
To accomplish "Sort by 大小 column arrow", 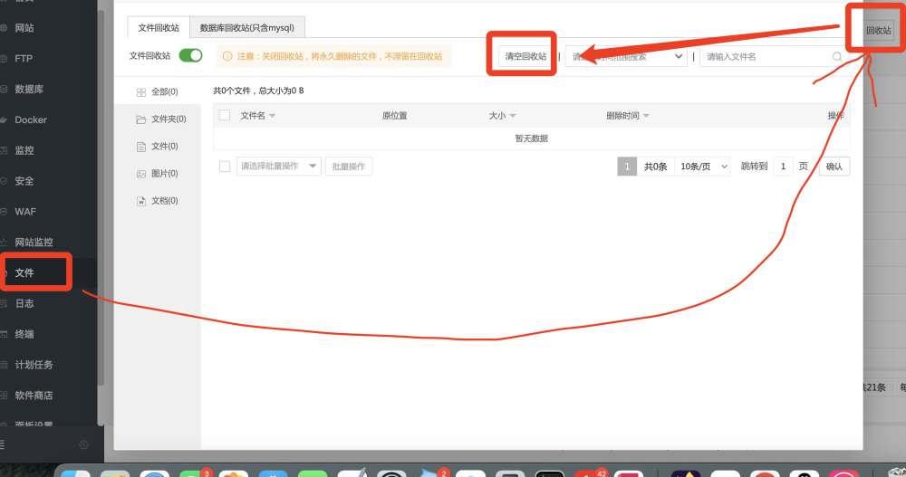I will point(513,116).
